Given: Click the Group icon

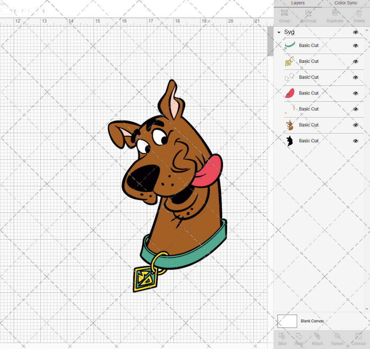Looking at the screenshot, I should pos(284,15).
